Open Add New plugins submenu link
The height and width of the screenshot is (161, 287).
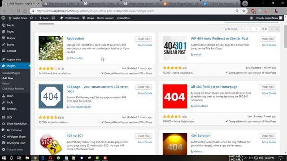point(8,78)
